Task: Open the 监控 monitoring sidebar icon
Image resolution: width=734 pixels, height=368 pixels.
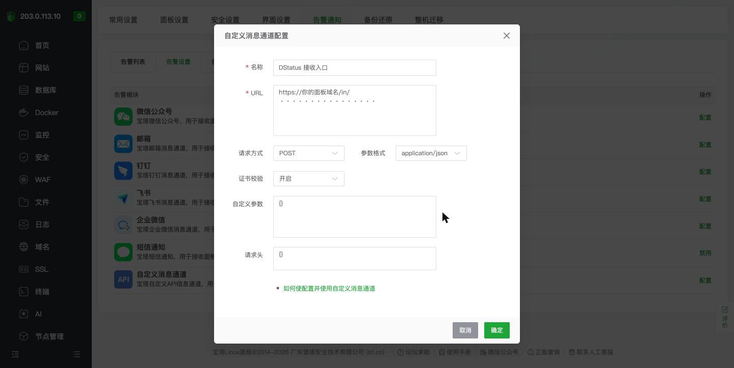Action: click(23, 135)
